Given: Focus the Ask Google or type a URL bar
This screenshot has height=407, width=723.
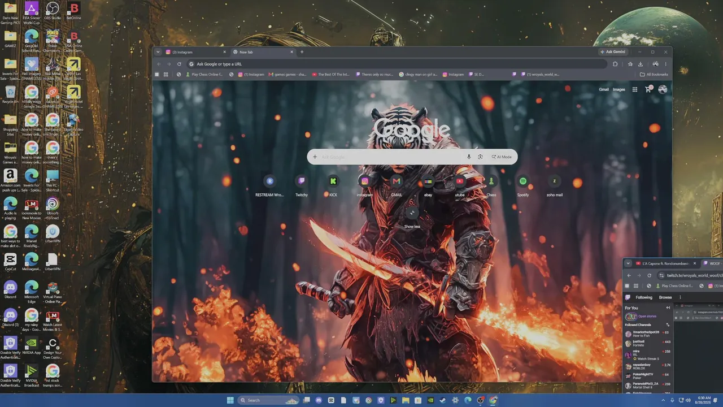Looking at the screenshot, I should point(397,64).
